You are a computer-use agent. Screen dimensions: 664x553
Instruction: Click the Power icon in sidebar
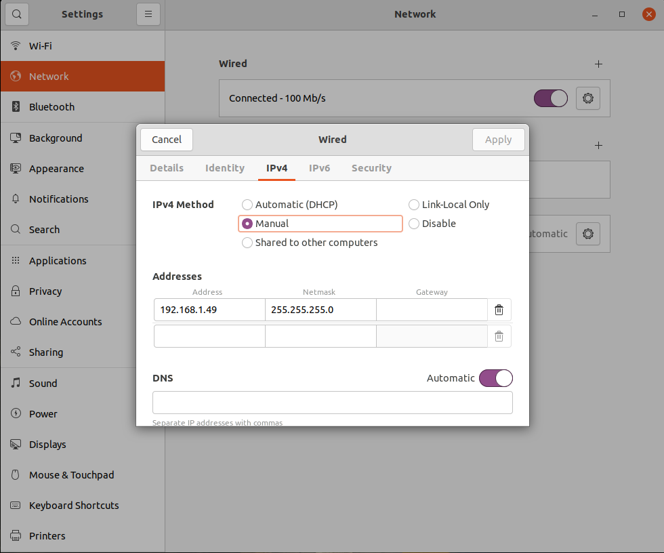16,413
